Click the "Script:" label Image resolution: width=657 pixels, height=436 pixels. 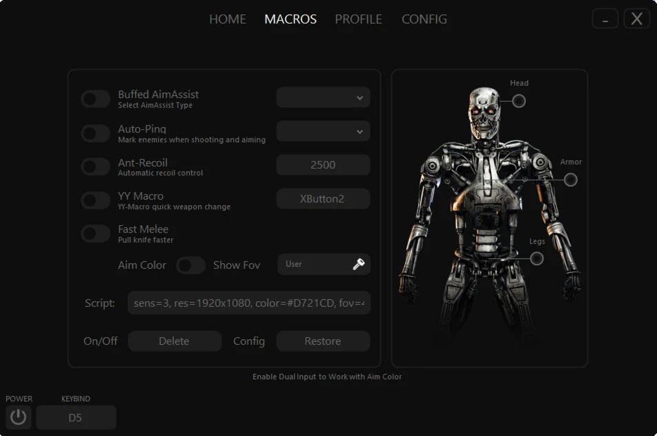coord(99,303)
